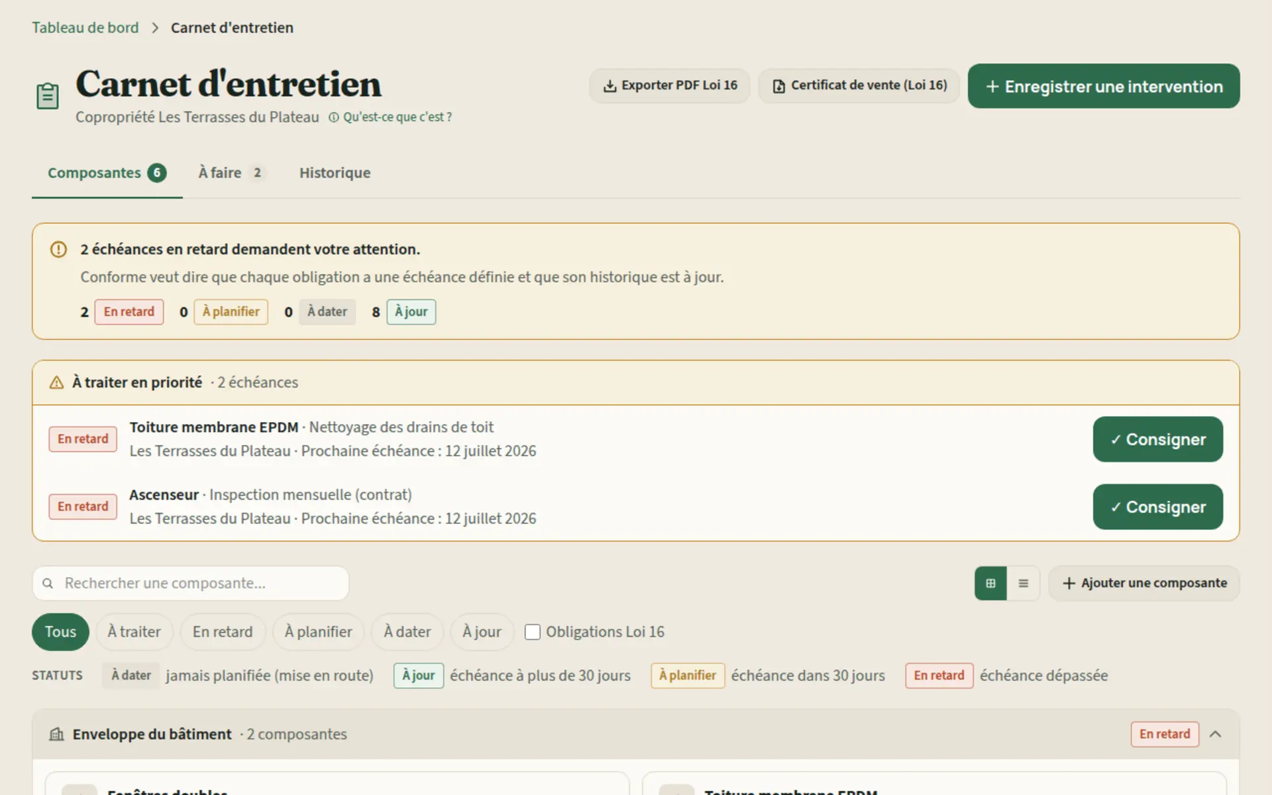This screenshot has width=1272, height=795.
Task: Click the Enveloppe du bâtiment section title
Action: tap(152, 734)
